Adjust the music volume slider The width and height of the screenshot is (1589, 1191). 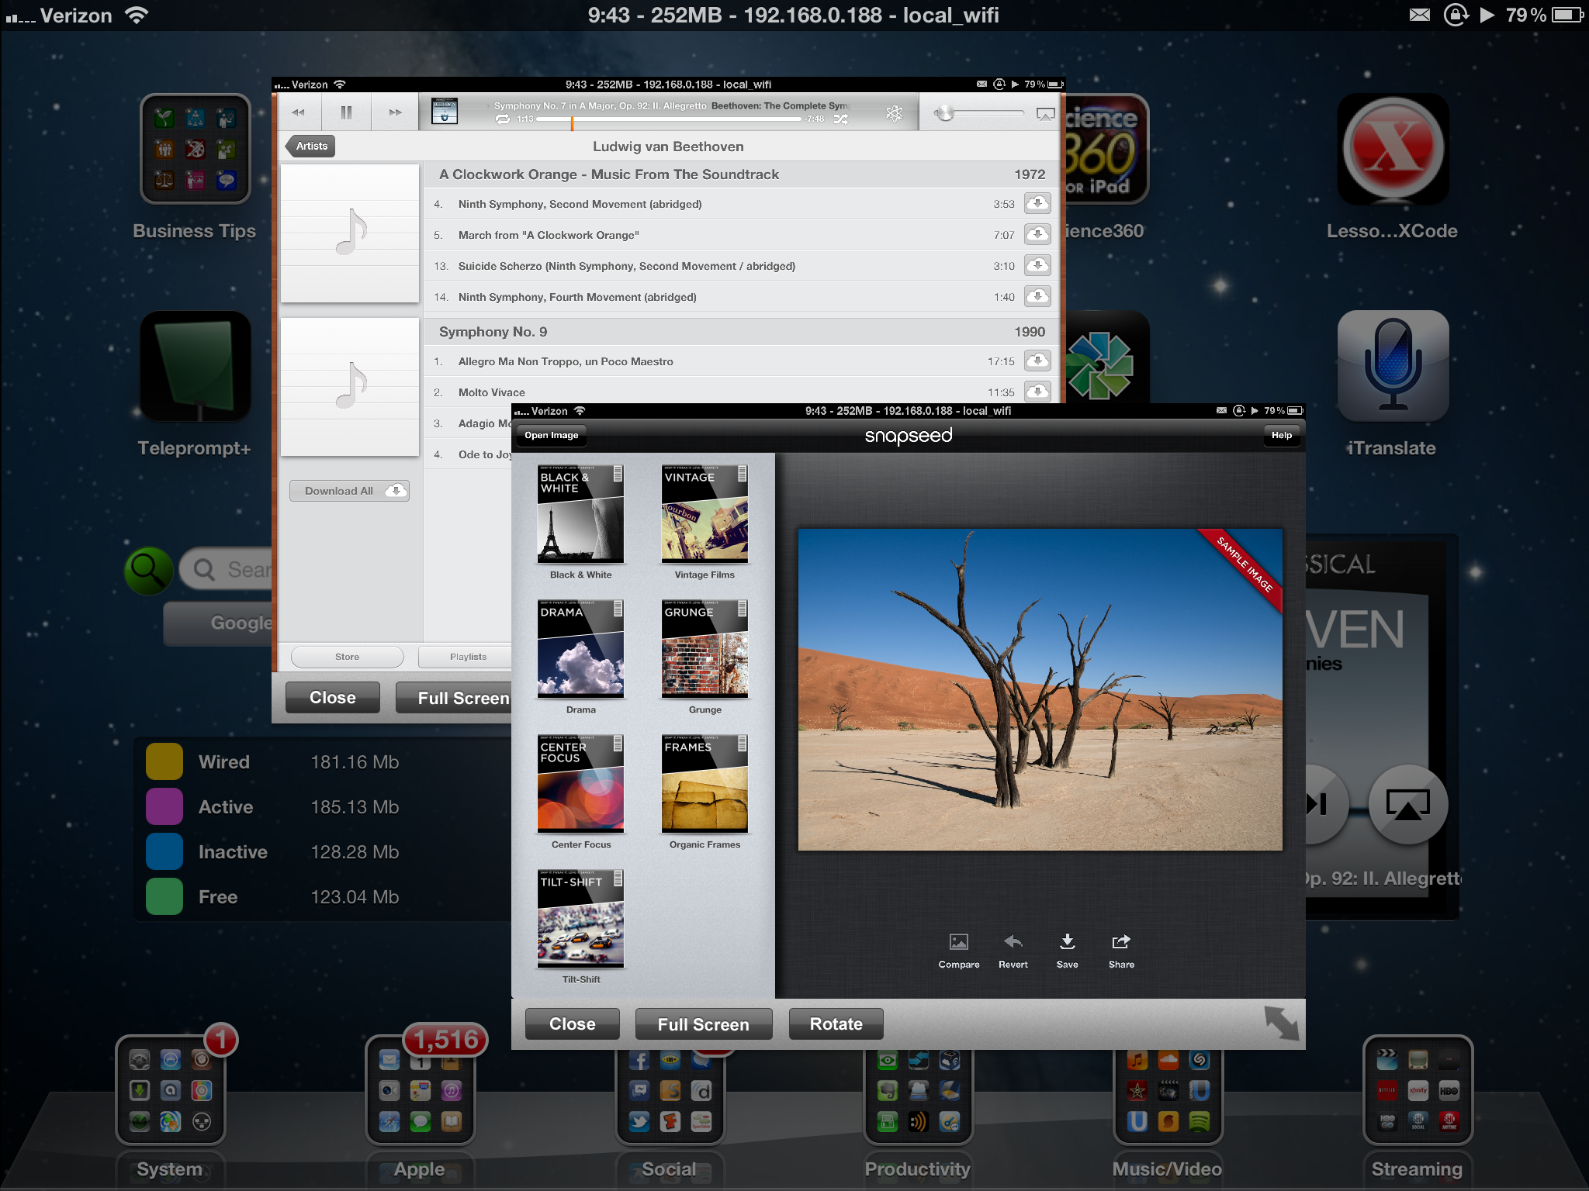tap(944, 114)
